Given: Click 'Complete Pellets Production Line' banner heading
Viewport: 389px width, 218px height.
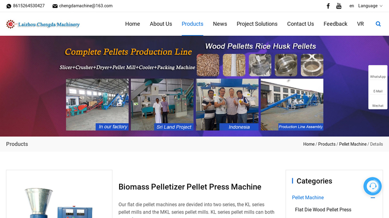Looking at the screenshot, I should click(x=128, y=52).
